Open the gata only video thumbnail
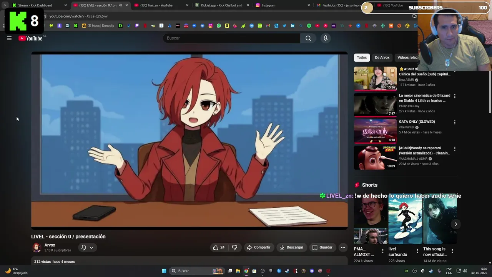 [375, 131]
